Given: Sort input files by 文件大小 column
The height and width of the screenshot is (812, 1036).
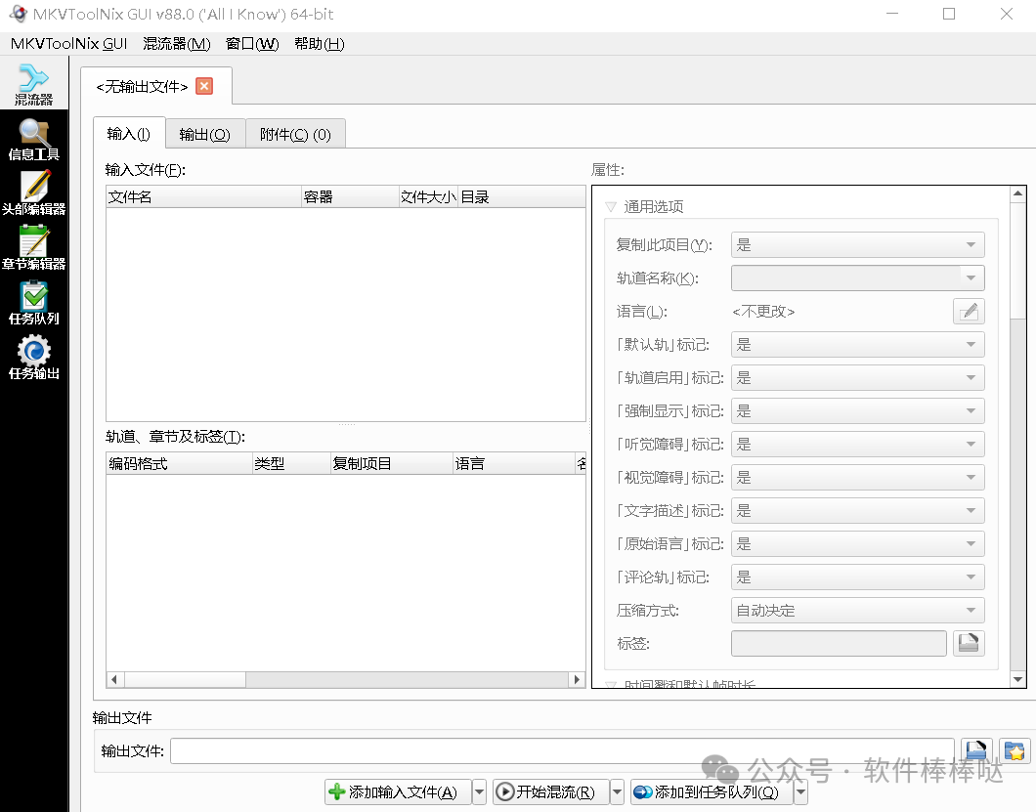Looking at the screenshot, I should (x=428, y=196).
